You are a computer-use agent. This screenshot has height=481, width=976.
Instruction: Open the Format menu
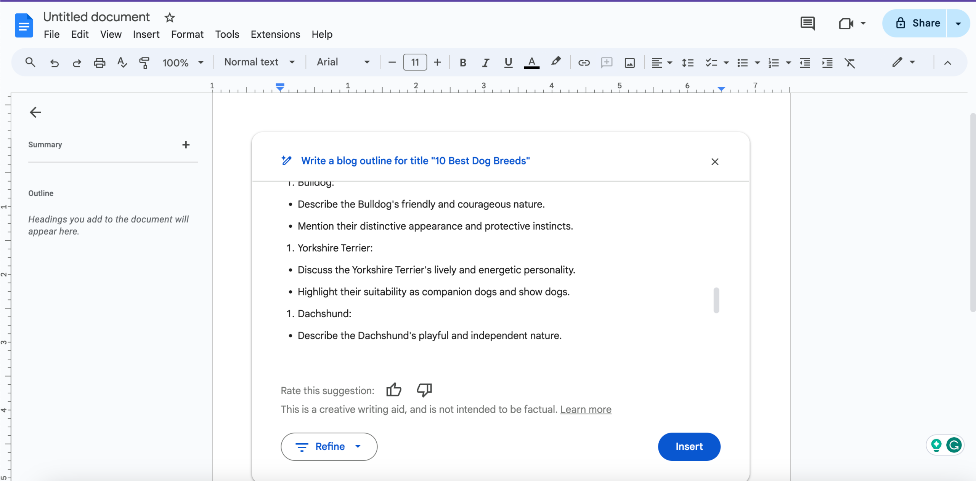pyautogui.click(x=187, y=34)
